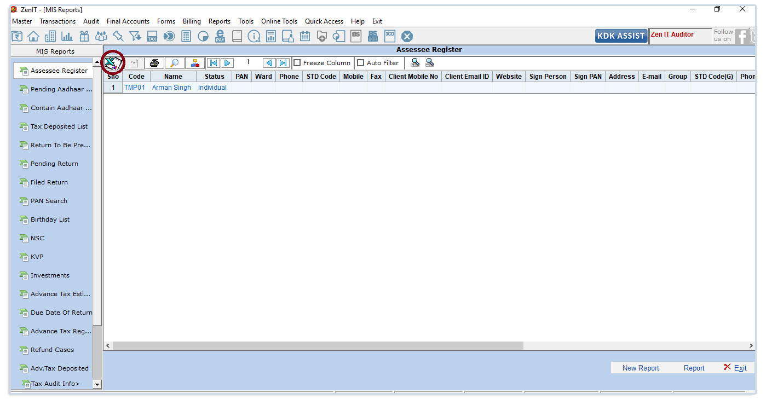Open the e-PAY icon
This screenshot has width=766, height=399.
220,36
